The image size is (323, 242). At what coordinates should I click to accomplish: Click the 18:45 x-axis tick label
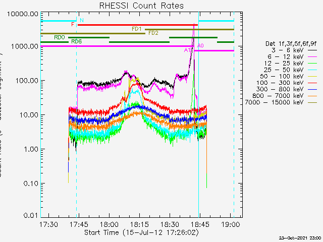[200, 224]
